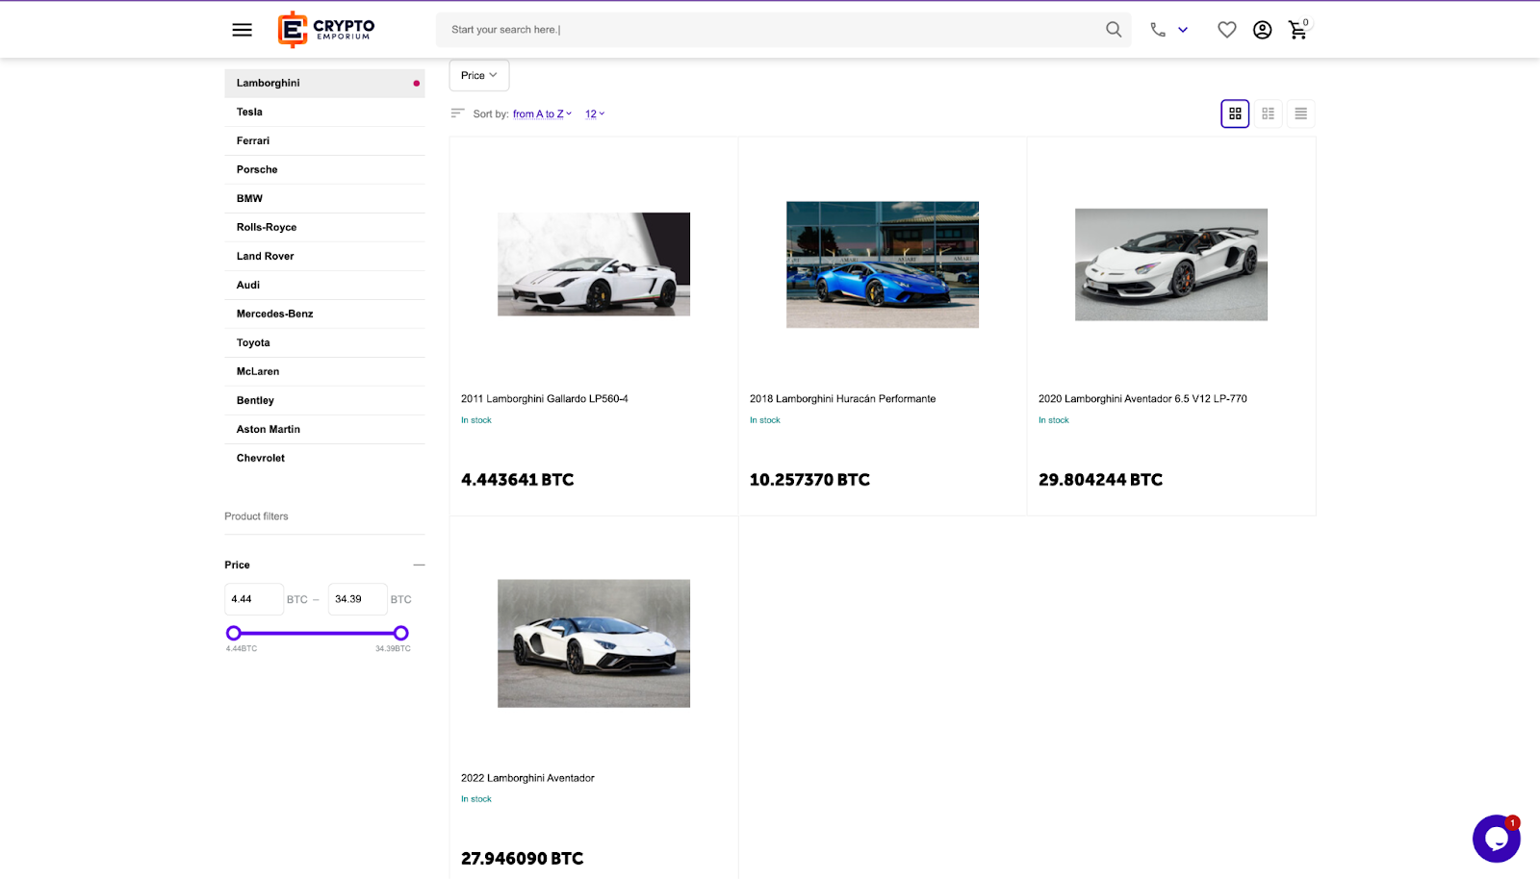Select the Lamborghini category
The height and width of the screenshot is (879, 1540).
pyautogui.click(x=324, y=83)
